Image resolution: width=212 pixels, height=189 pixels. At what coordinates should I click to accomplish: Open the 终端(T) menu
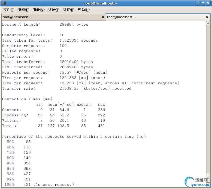point(54,10)
